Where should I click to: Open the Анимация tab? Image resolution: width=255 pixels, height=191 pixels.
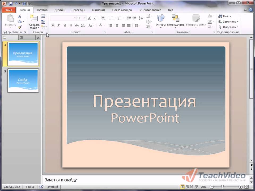[x=98, y=10]
